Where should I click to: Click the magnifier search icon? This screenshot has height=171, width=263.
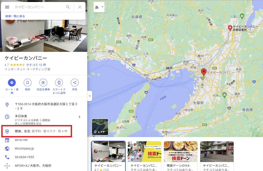68,7
